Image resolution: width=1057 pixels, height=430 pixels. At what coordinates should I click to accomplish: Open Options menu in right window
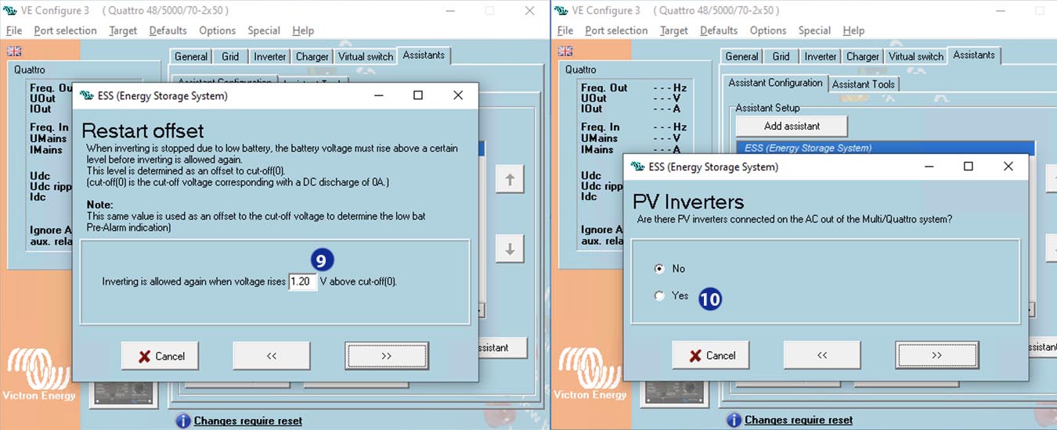coord(768,30)
